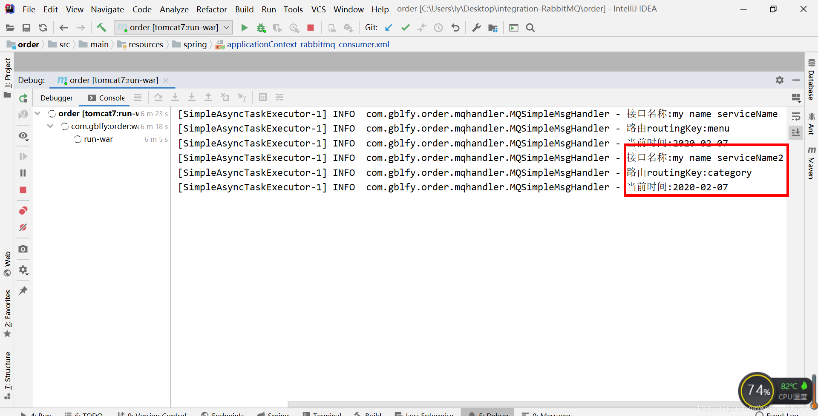Open Debug panel settings gear
The image size is (818, 416).
(x=780, y=80)
